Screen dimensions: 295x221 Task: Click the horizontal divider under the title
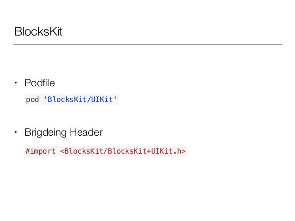tap(147, 44)
